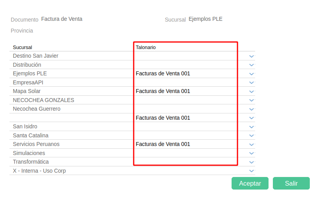Click the Documento field Factura de Venta
Viewport: 311px width, 197px height.
point(62,19)
